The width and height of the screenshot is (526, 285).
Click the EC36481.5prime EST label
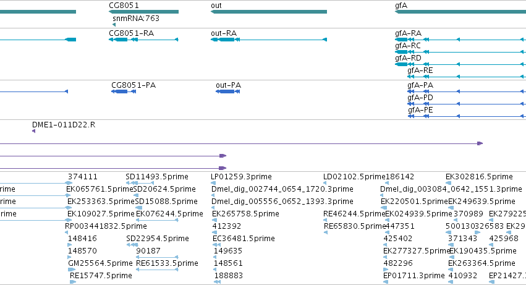[x=244, y=239]
